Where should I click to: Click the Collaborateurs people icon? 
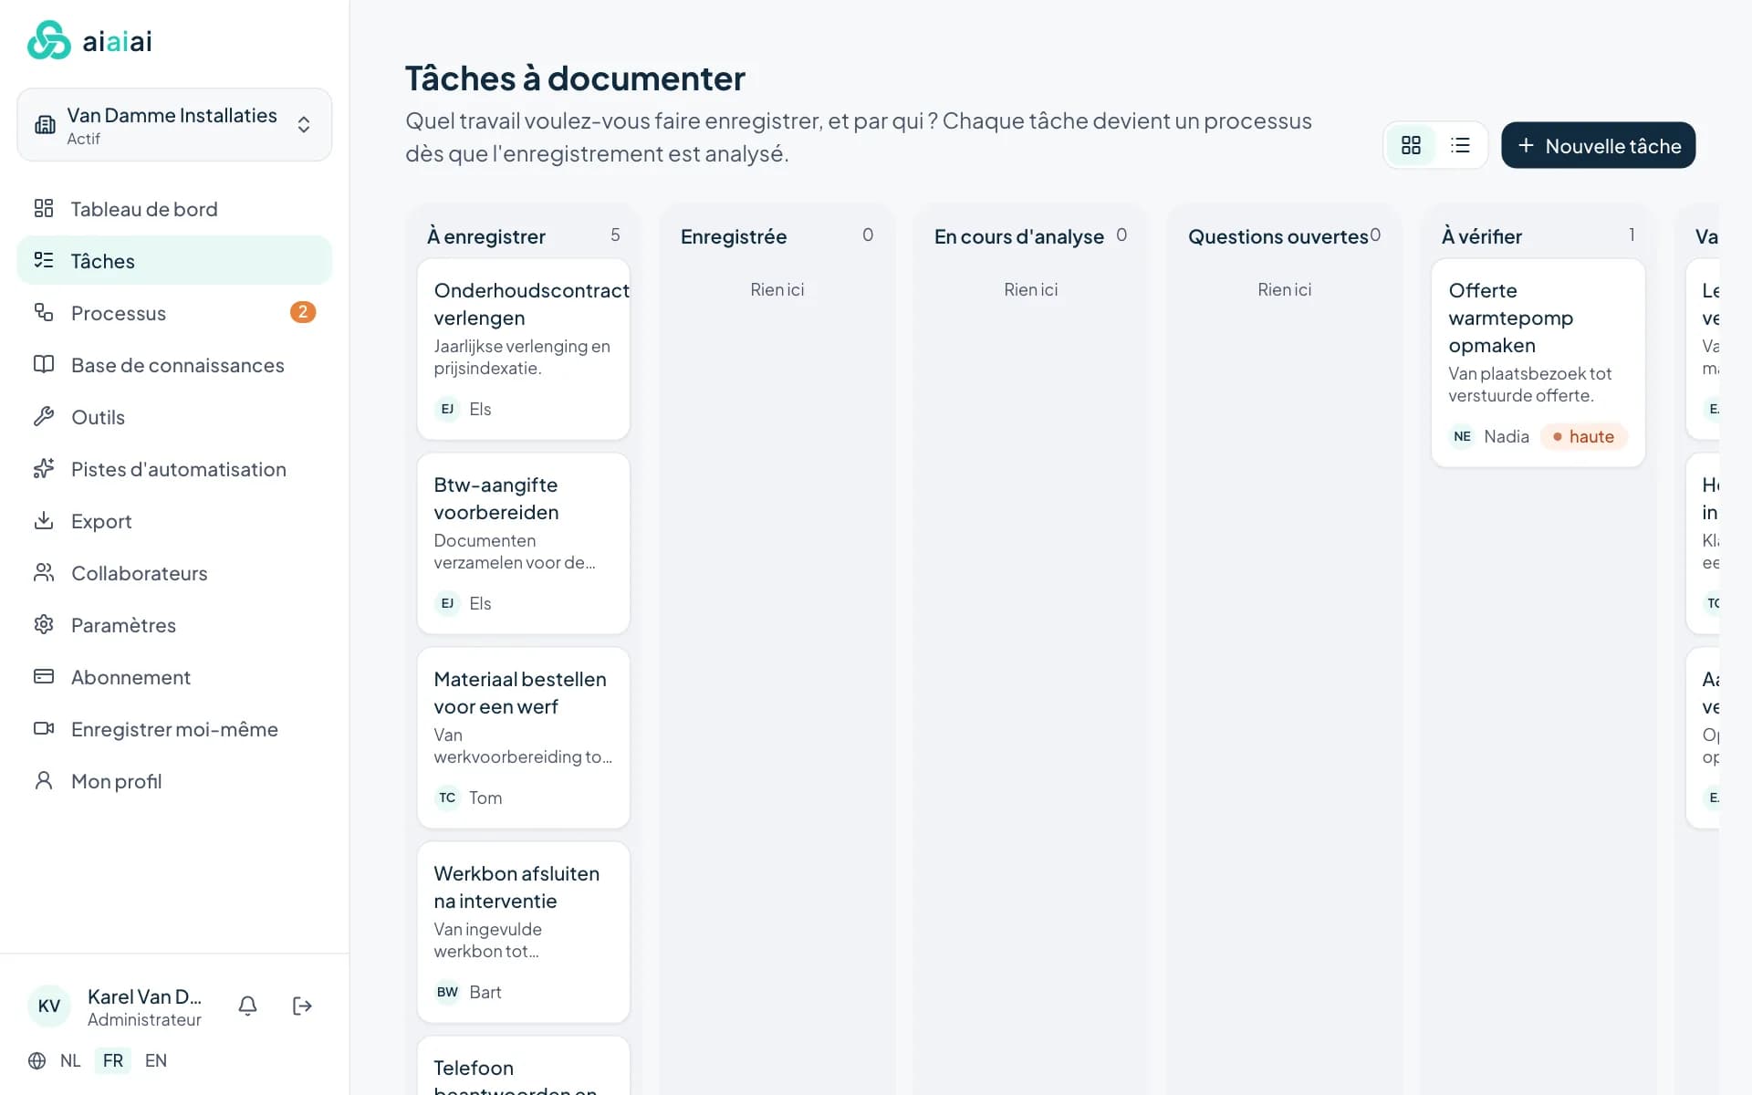(x=44, y=572)
